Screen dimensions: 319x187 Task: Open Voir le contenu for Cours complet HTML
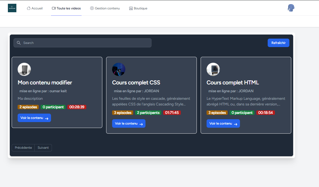pos(223,124)
